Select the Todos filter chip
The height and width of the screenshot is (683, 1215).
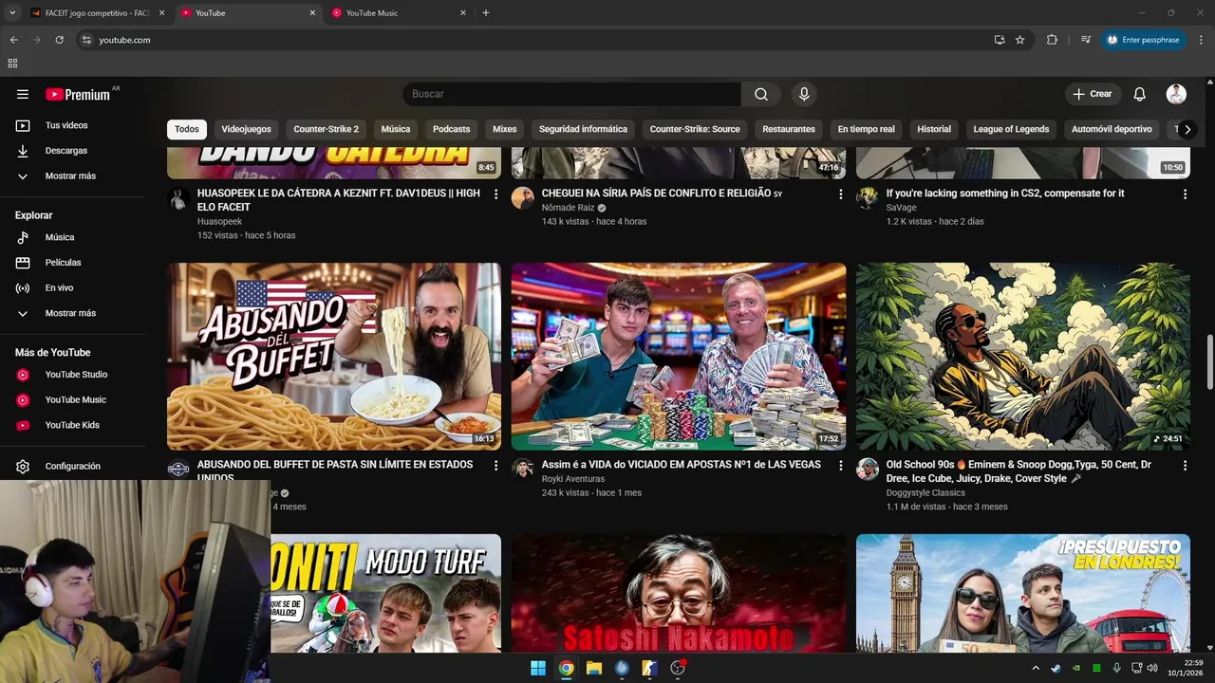pos(187,129)
